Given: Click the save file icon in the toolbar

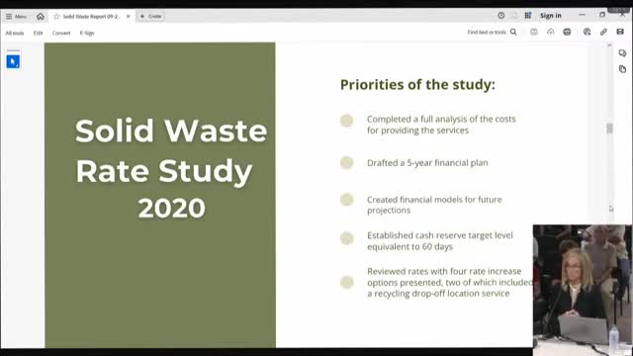Looking at the screenshot, I should tap(534, 32).
